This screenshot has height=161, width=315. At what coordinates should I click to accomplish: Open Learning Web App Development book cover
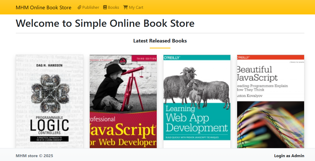(x=197, y=101)
